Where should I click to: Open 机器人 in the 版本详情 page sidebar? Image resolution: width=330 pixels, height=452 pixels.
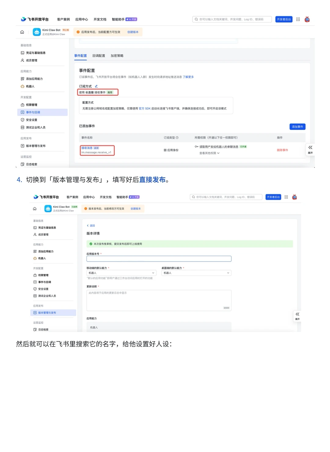(x=40, y=259)
